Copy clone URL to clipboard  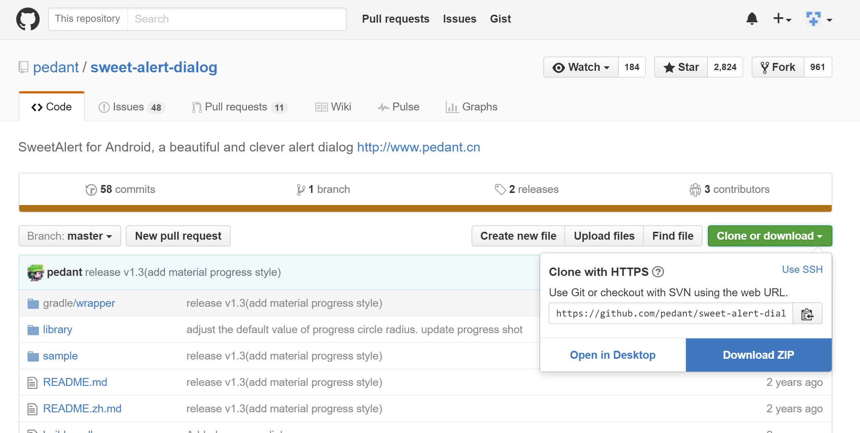(x=807, y=314)
